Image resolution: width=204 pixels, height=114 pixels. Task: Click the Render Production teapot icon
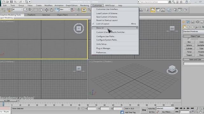185,10
